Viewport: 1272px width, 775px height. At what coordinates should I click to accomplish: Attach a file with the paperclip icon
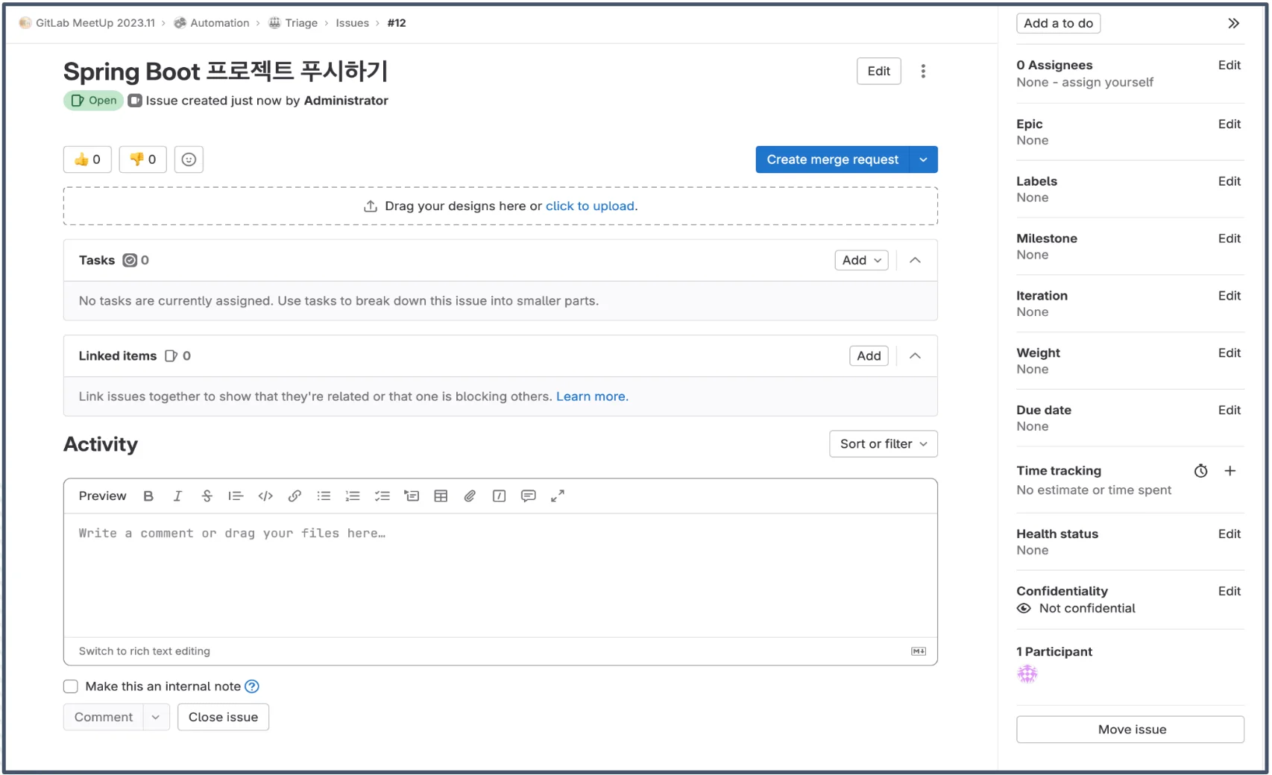pyautogui.click(x=470, y=496)
